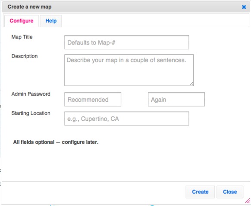Click the Starting Location label
The width and height of the screenshot is (251, 206).
31,113
